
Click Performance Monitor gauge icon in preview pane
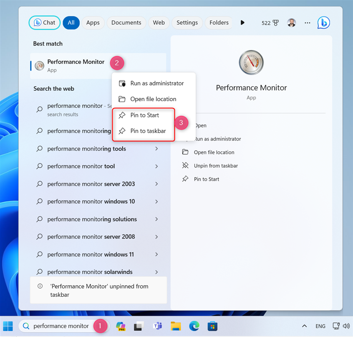click(x=251, y=62)
